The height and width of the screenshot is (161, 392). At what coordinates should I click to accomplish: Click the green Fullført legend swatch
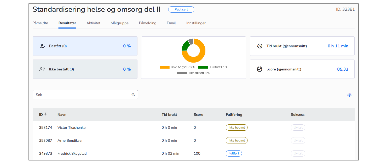coord(203,67)
